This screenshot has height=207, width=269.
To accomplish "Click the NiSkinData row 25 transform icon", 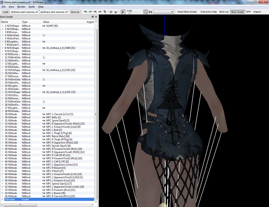I will 44,102.
